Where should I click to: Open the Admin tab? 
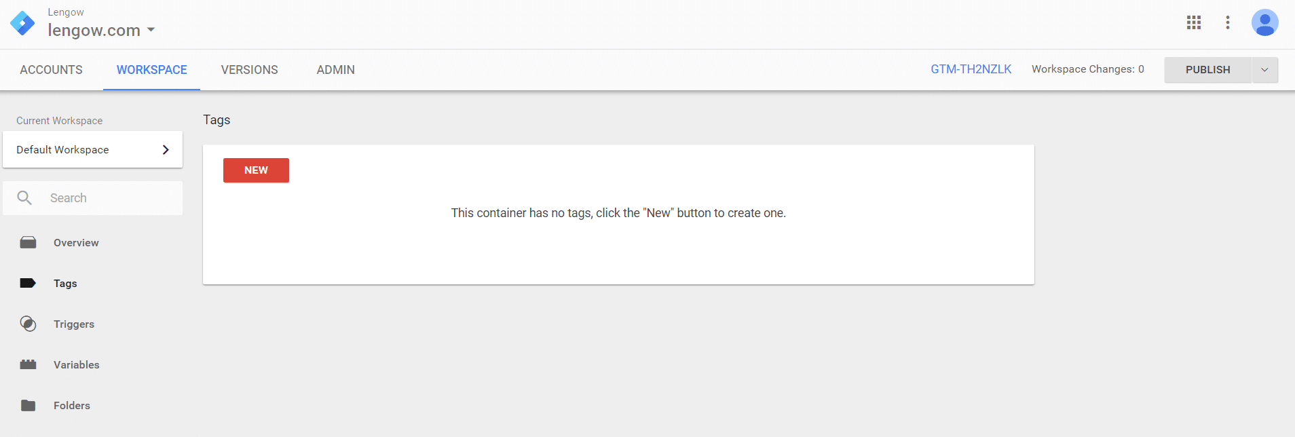(335, 70)
